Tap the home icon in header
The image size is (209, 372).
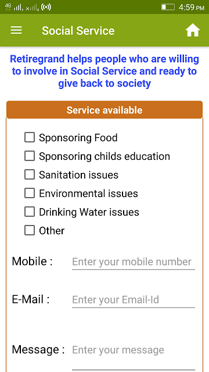coord(192,30)
